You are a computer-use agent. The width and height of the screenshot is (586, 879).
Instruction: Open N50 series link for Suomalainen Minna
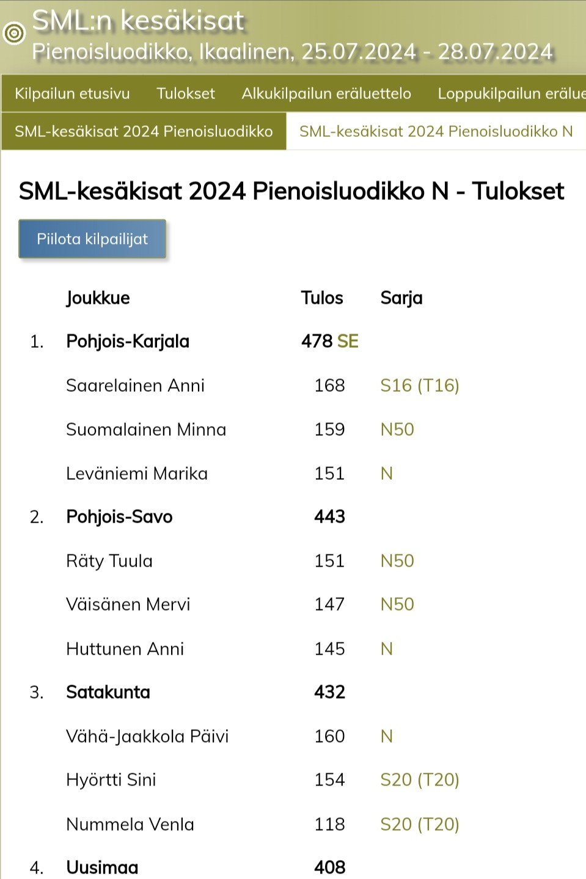tap(397, 430)
